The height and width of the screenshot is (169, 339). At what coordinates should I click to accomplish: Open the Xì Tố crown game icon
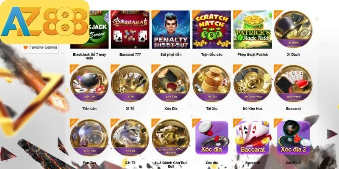click(130, 83)
